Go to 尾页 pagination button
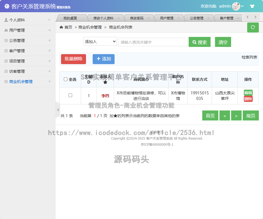263x219 pixels. click(x=251, y=115)
